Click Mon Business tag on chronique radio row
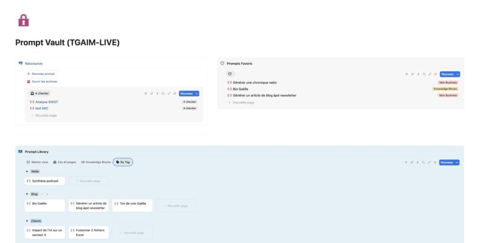 [x=448, y=82]
